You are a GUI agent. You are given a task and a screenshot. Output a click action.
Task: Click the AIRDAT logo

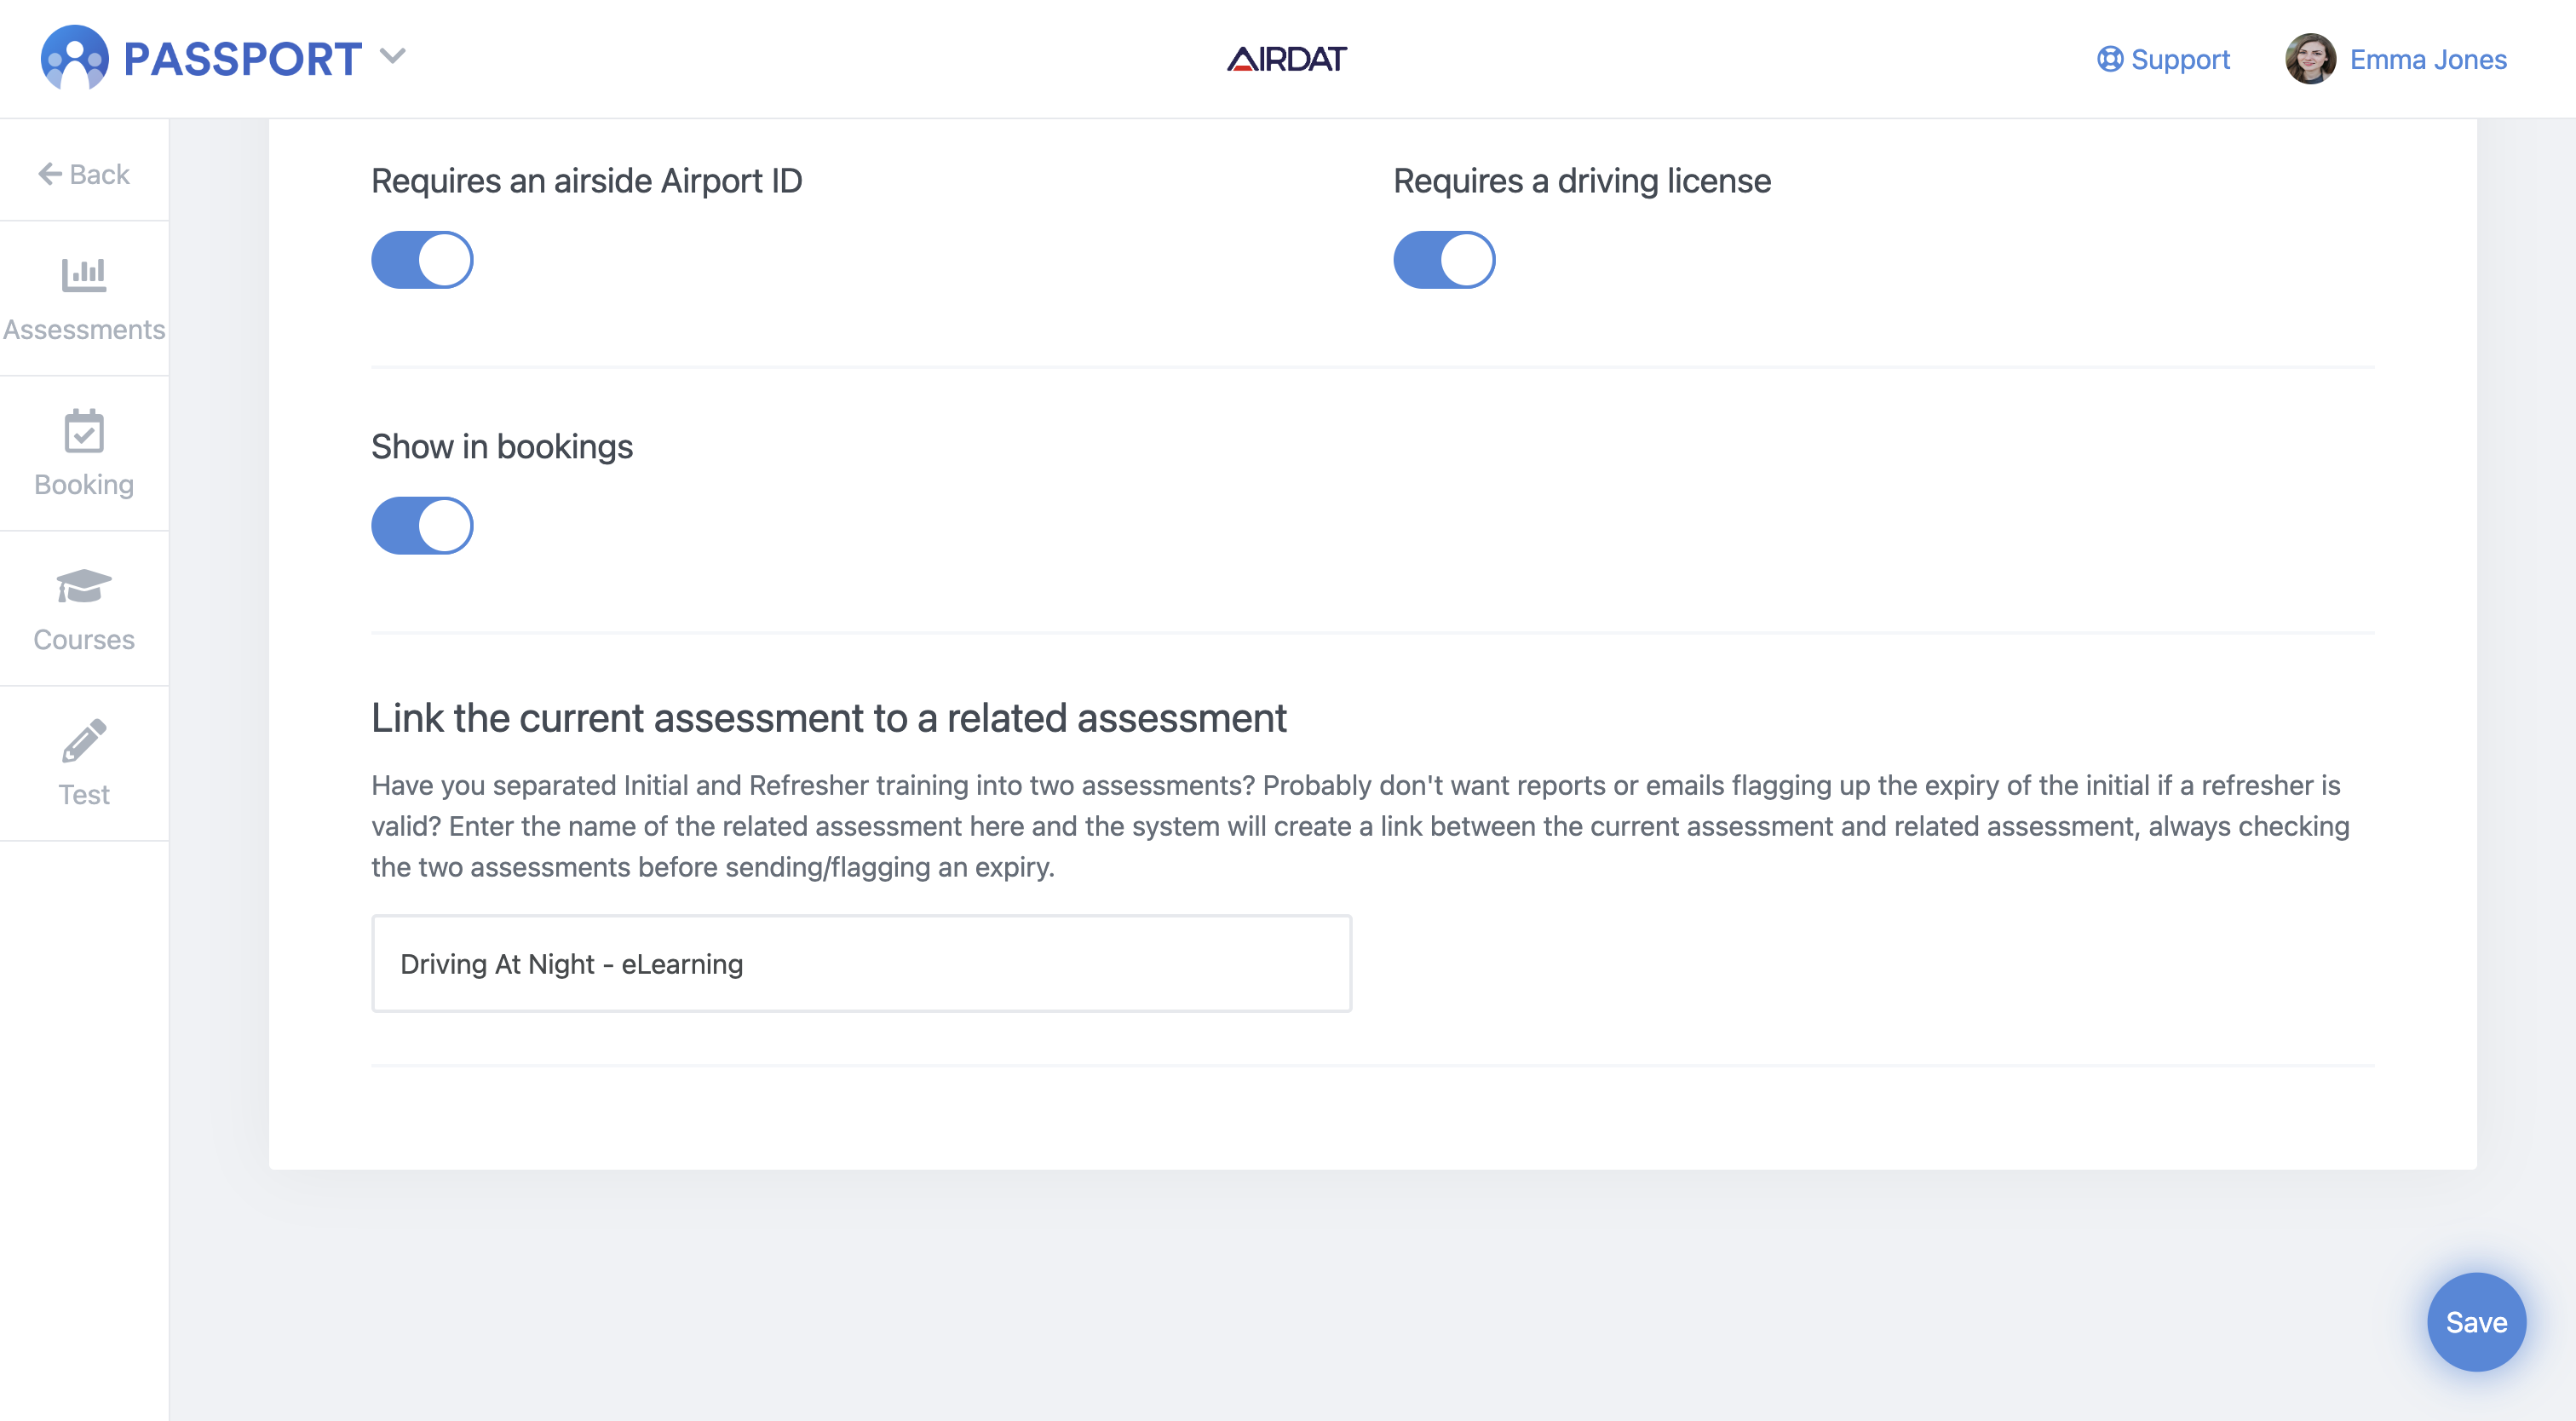(x=1287, y=59)
